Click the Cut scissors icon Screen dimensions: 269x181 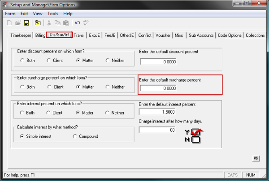(49, 23)
